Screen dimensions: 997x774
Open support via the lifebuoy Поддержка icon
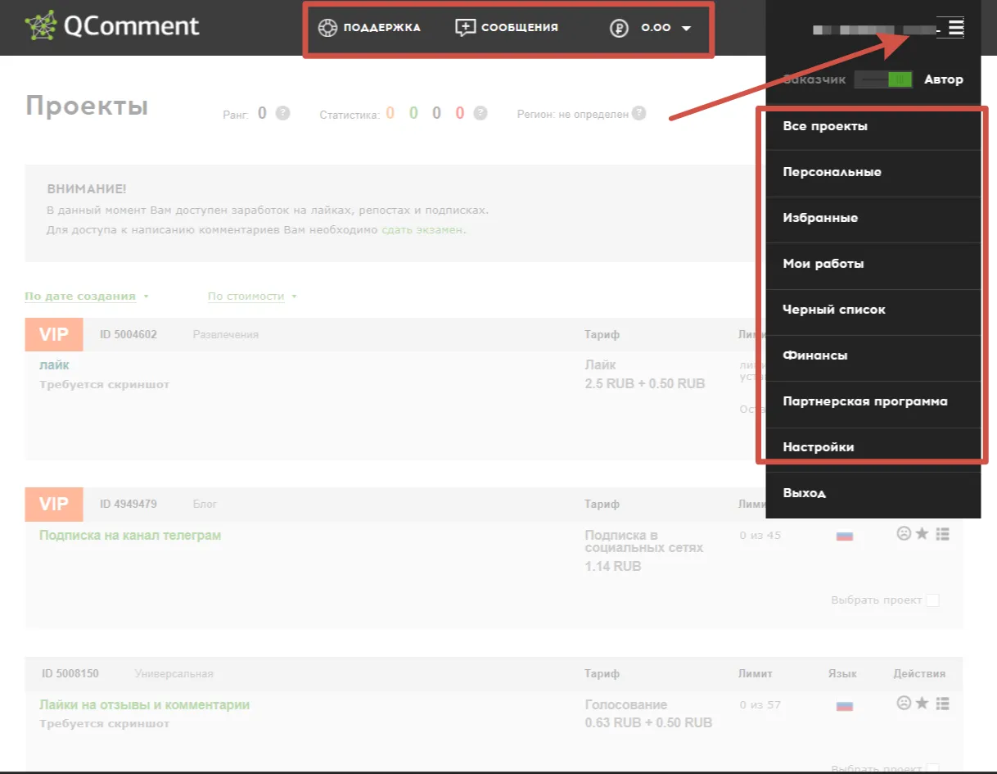tap(327, 28)
